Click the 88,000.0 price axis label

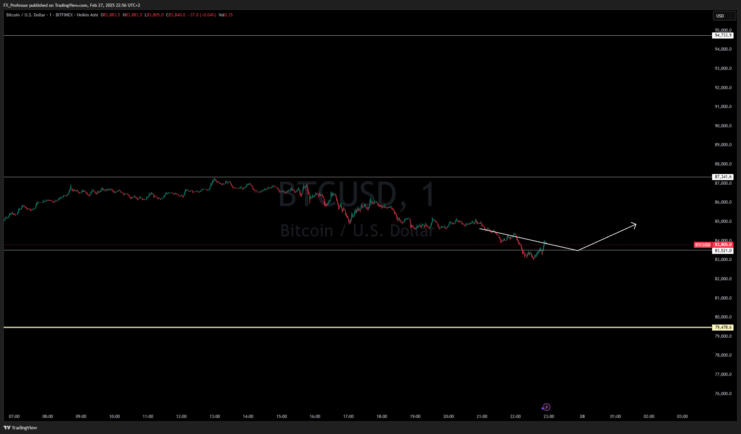click(723, 164)
